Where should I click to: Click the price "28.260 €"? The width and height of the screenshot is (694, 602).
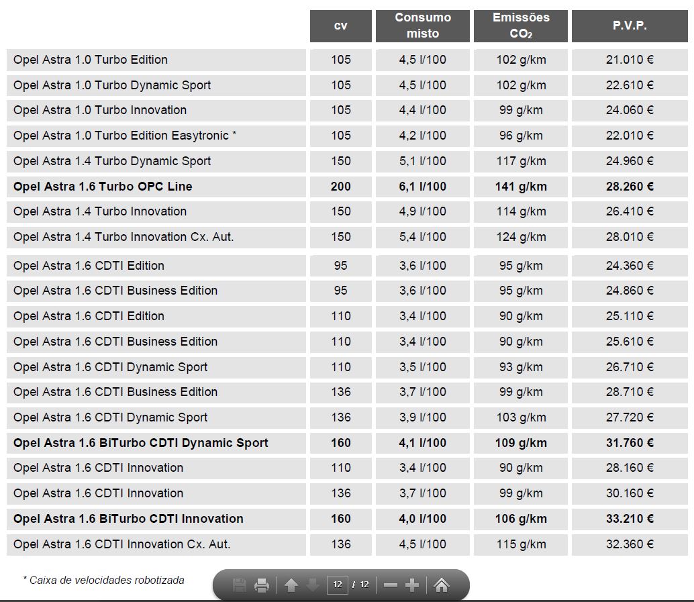(x=630, y=187)
